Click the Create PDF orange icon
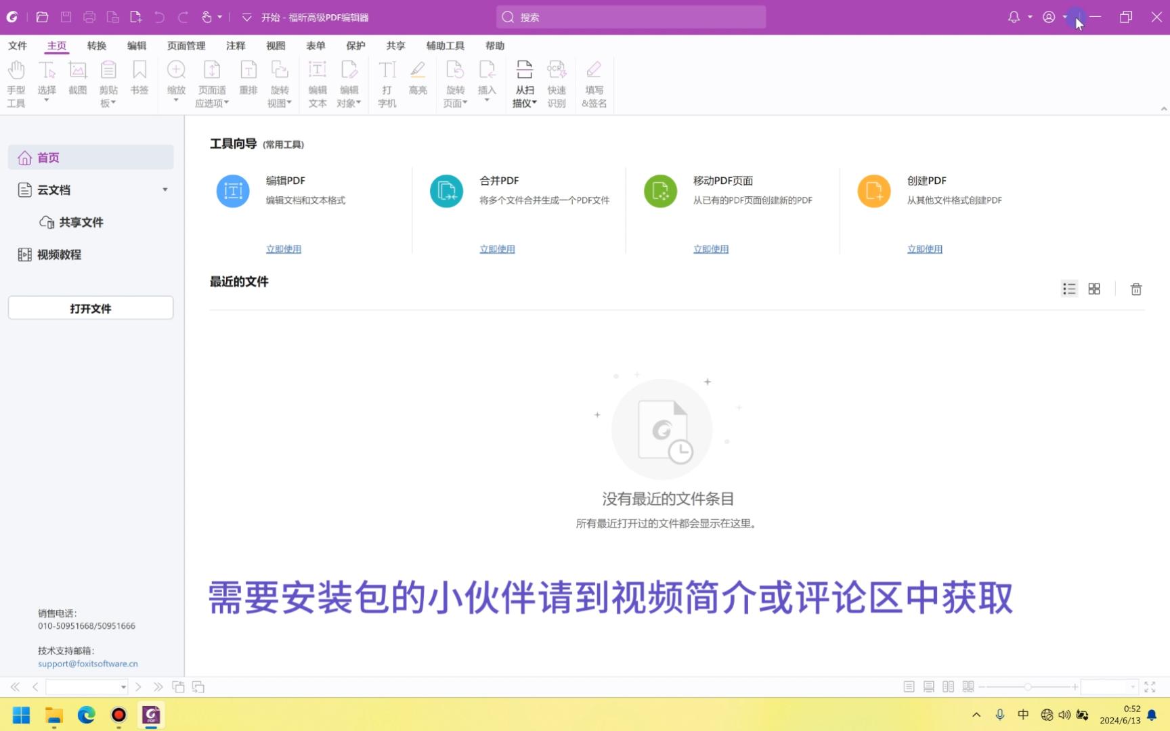This screenshot has height=731, width=1170. pyautogui.click(x=874, y=191)
